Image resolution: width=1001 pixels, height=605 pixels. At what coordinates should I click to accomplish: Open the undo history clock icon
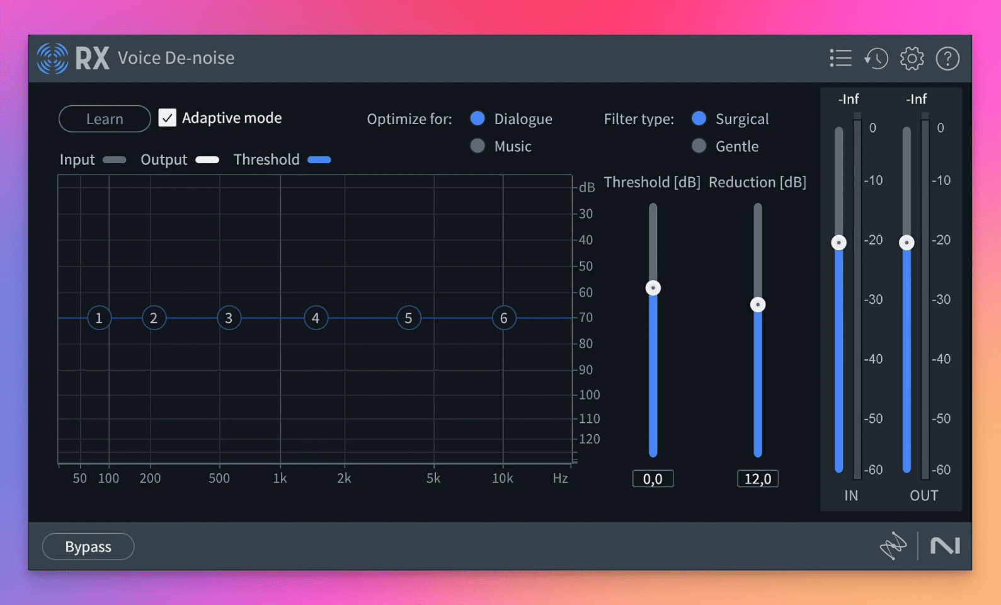point(876,59)
